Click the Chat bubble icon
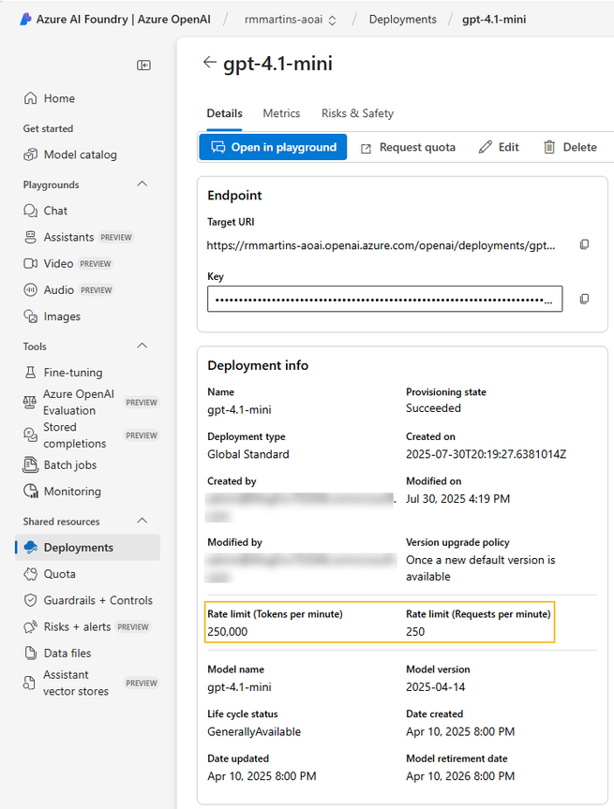 [31, 211]
